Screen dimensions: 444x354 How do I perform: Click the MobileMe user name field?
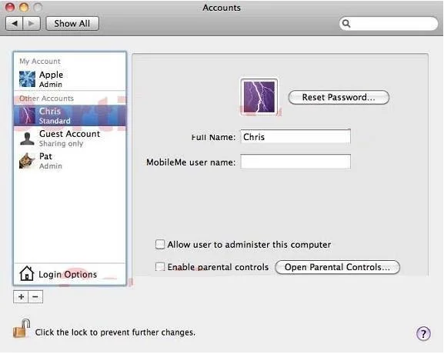[295, 162]
